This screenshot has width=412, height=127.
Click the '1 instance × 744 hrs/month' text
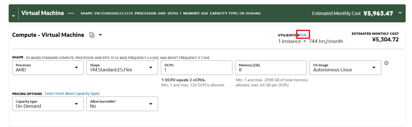click(x=310, y=41)
